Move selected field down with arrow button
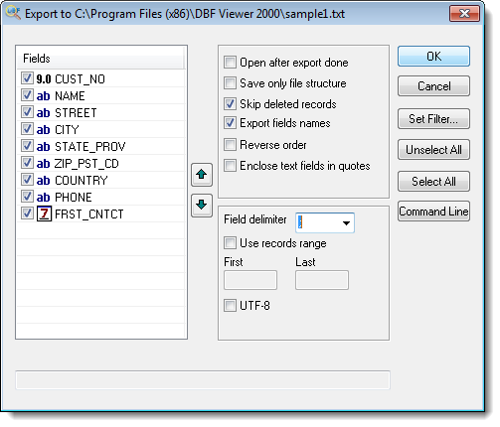500x427 pixels. pos(202,206)
